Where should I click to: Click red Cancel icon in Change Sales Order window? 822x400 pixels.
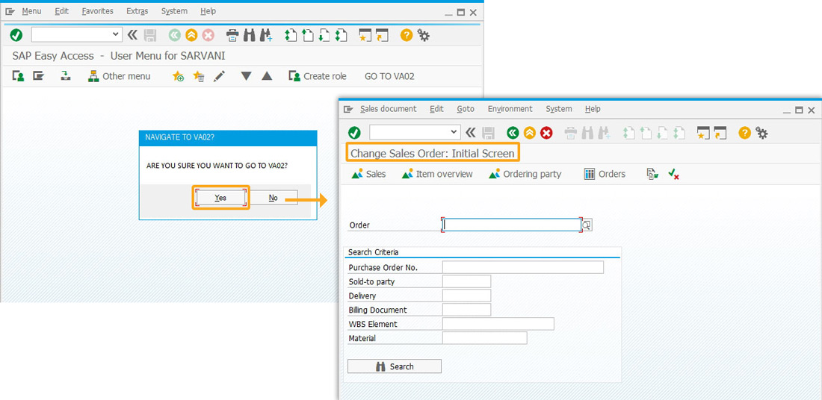(x=546, y=133)
